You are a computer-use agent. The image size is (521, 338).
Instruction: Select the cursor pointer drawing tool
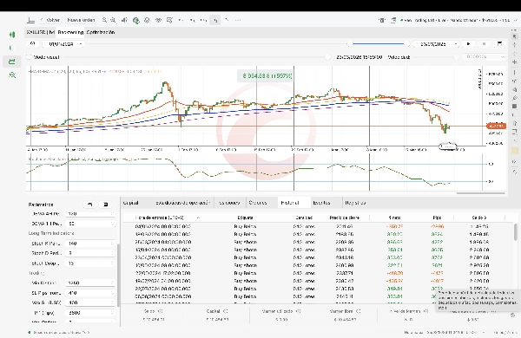(x=514, y=36)
